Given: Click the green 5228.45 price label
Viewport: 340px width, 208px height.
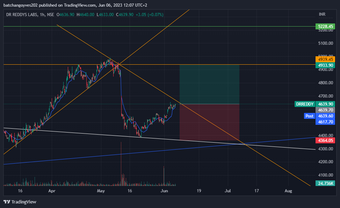Looking at the screenshot, I should 325,27.
